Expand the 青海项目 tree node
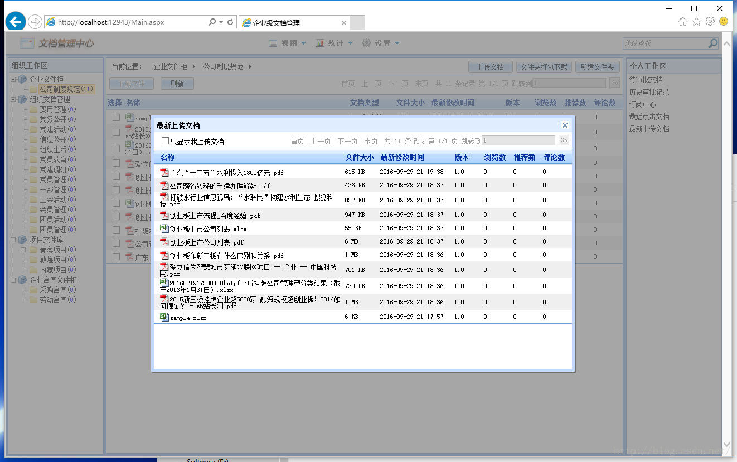The height and width of the screenshot is (462, 737). (23, 250)
